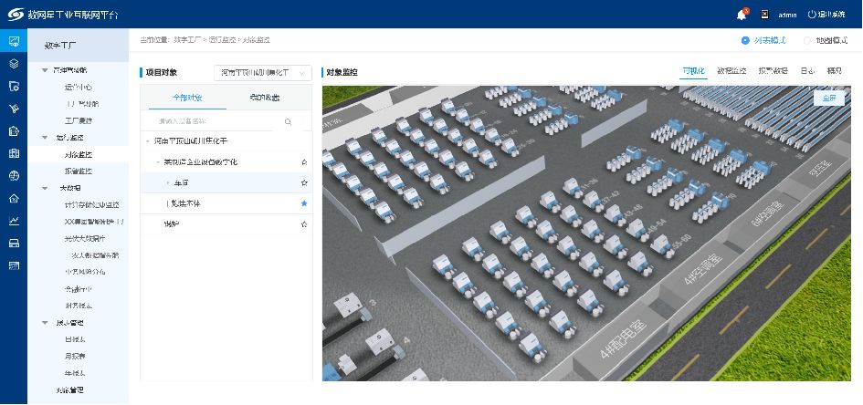Screen dimensions: 863x405
Task: Collapse the 运行监控 menu group
Action: click(45, 138)
